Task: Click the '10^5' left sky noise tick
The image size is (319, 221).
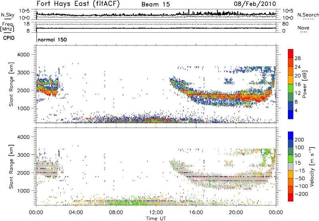Action: [24, 11]
